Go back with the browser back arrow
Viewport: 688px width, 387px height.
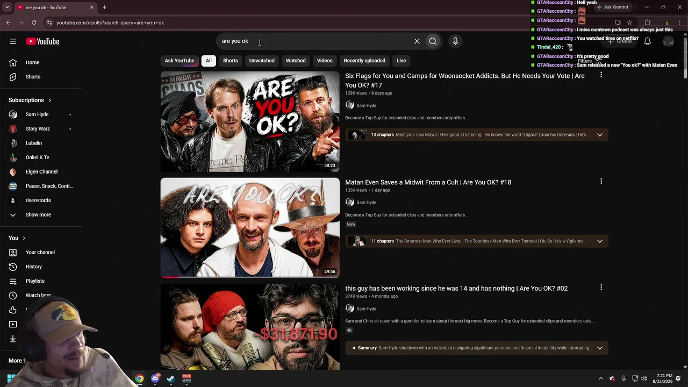point(8,23)
